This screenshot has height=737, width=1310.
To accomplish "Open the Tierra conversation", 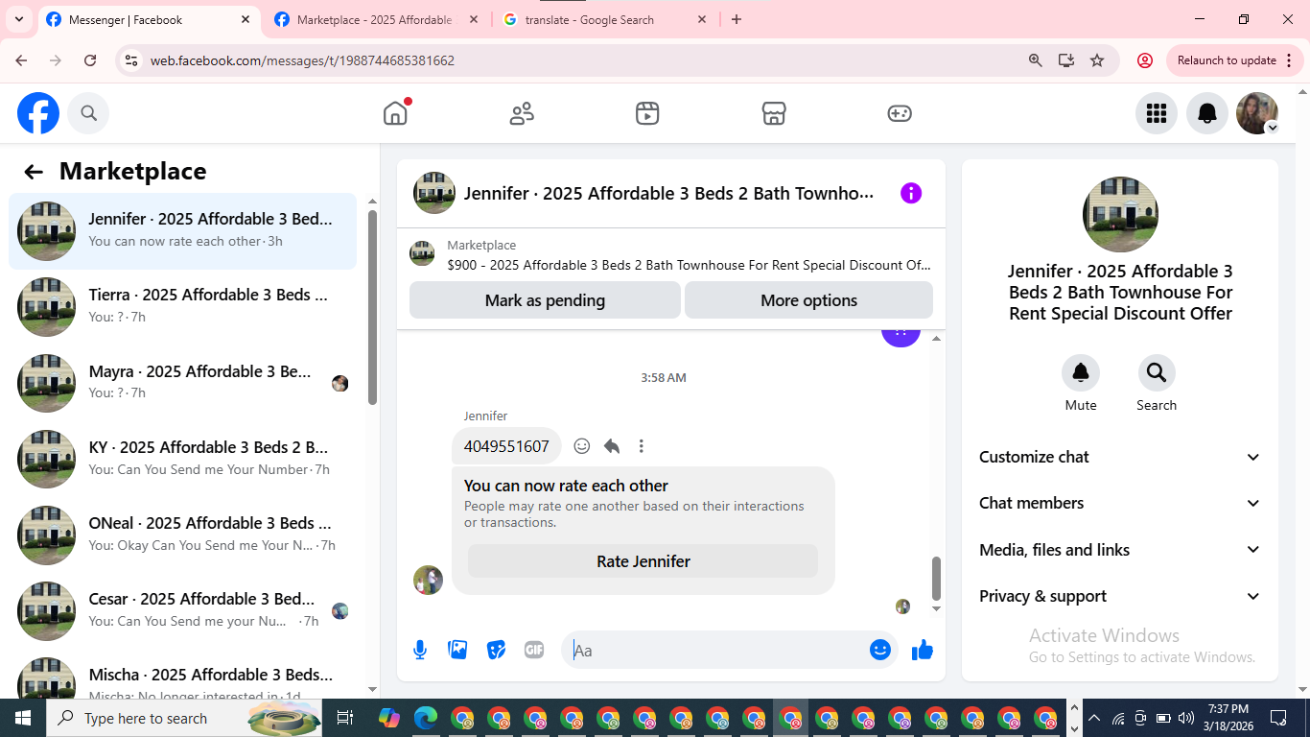I will click(182, 307).
